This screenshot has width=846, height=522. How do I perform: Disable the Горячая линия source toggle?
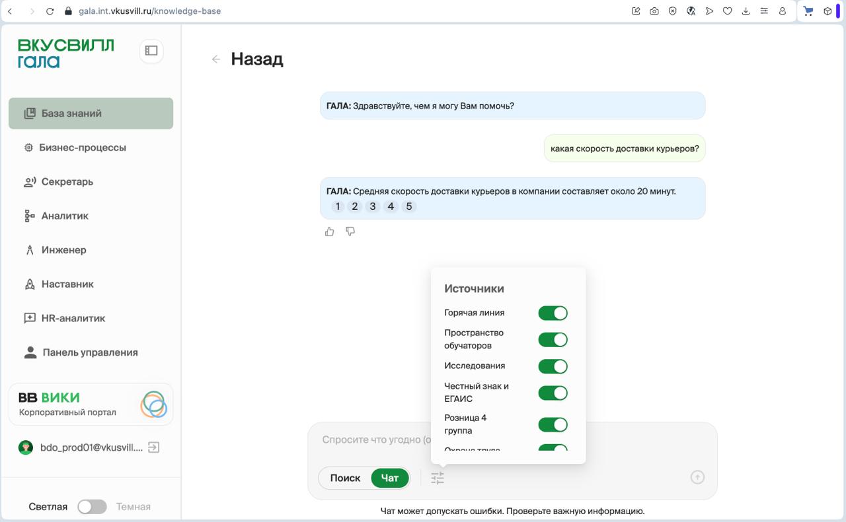553,313
